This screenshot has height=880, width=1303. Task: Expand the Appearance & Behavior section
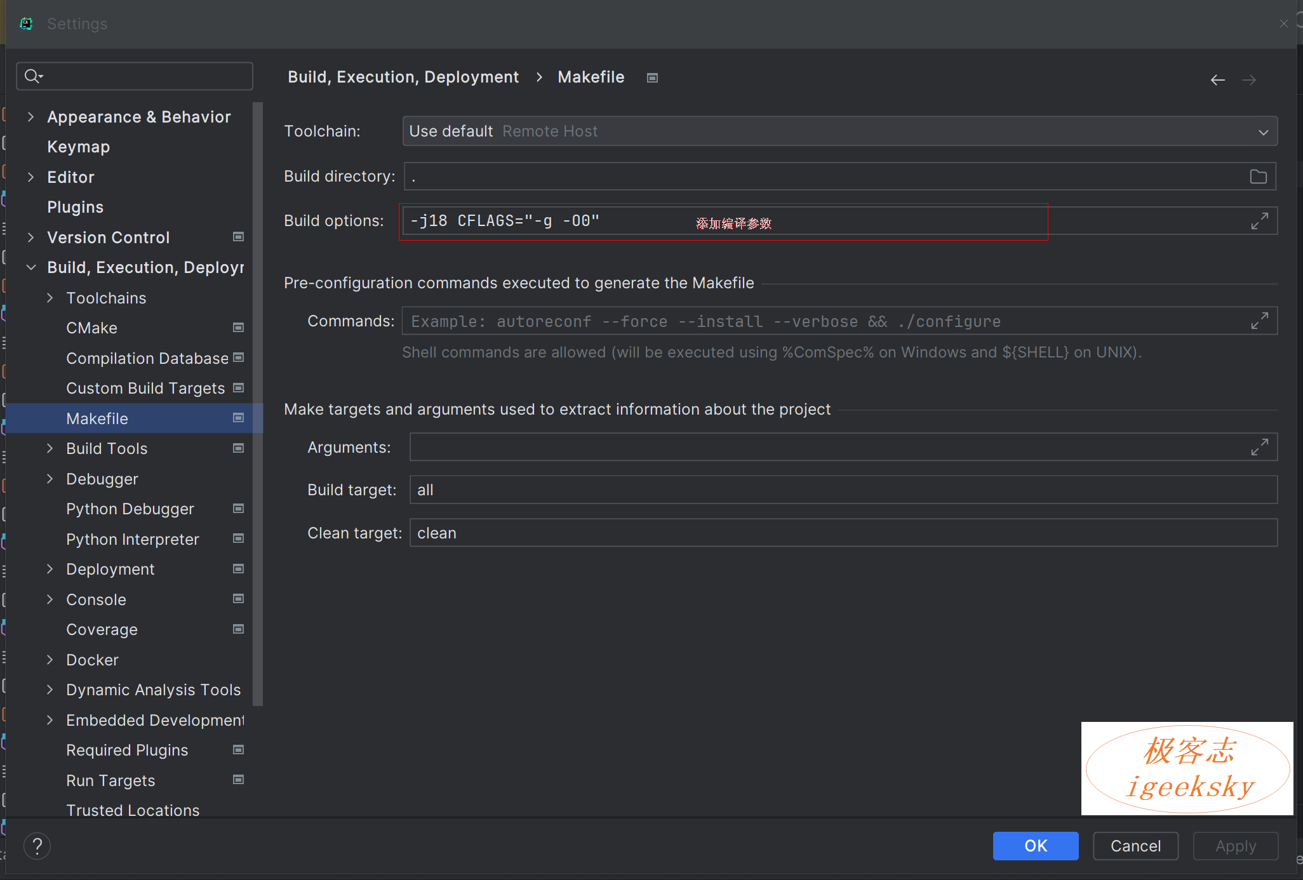tap(30, 117)
